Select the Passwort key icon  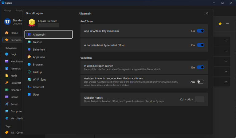click(7, 83)
